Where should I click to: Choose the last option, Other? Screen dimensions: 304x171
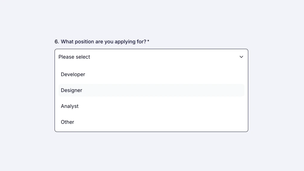(68, 122)
